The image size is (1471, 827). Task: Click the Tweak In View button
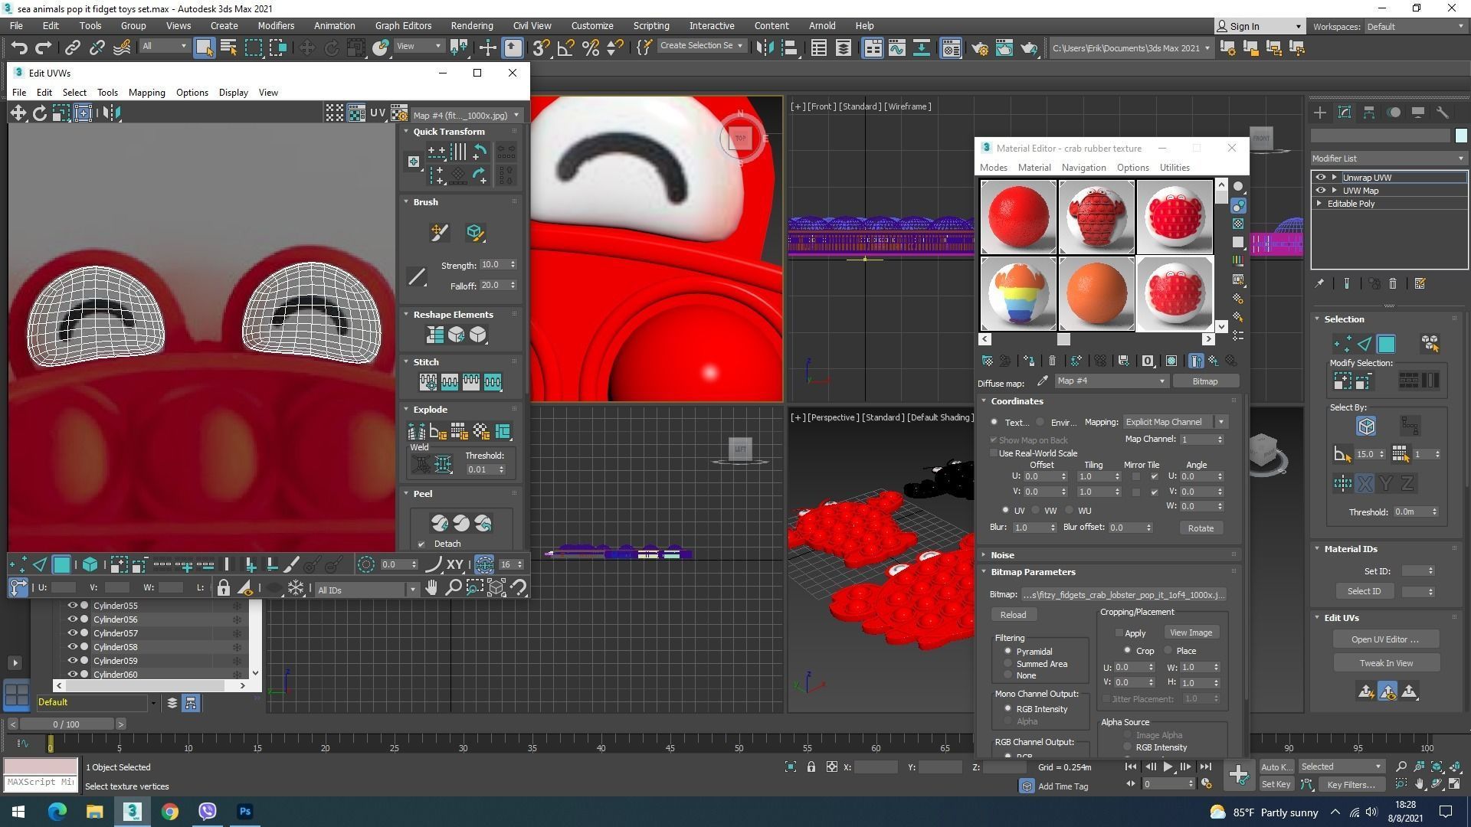coord(1386,663)
